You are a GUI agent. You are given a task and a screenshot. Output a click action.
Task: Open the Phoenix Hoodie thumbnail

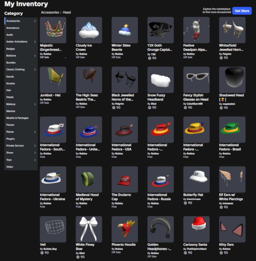pos(125,229)
